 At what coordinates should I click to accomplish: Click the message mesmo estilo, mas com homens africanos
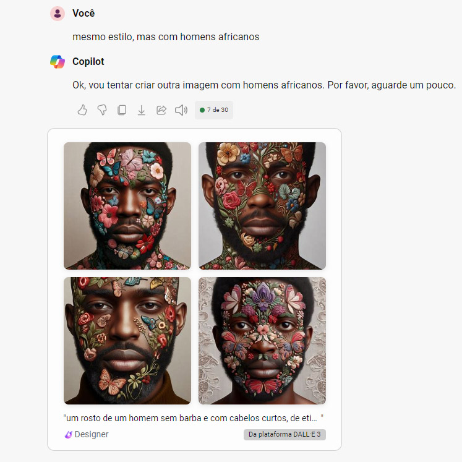click(x=166, y=37)
